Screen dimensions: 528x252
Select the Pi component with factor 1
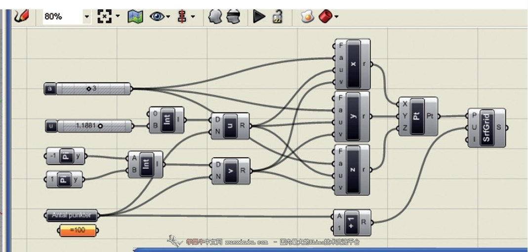point(64,180)
